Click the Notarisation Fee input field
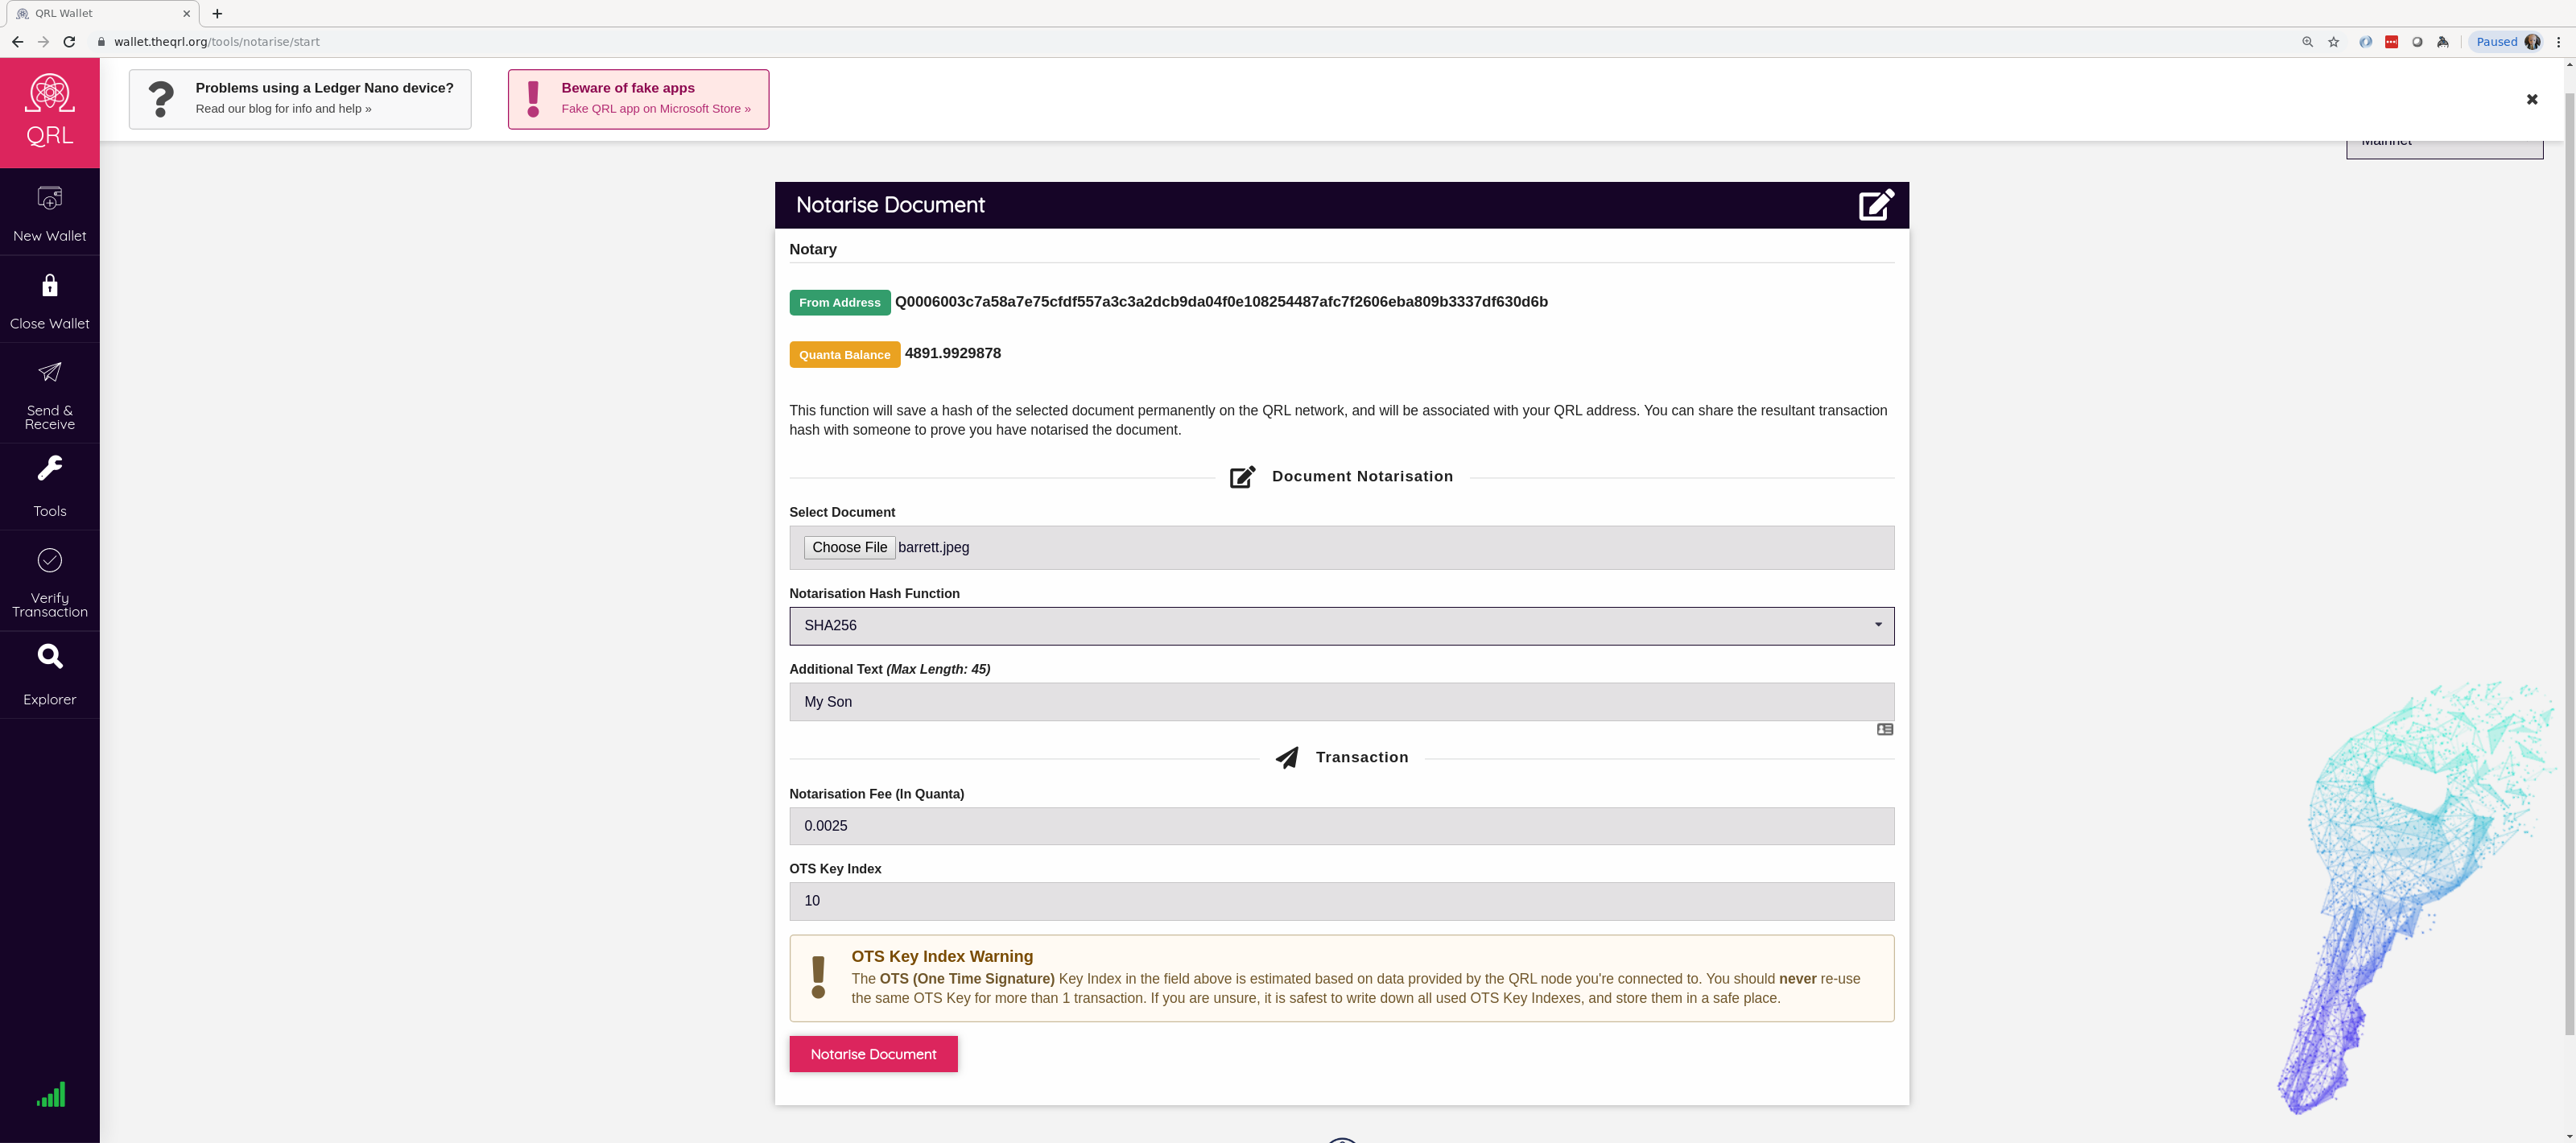The width and height of the screenshot is (2576, 1143). 1341,826
